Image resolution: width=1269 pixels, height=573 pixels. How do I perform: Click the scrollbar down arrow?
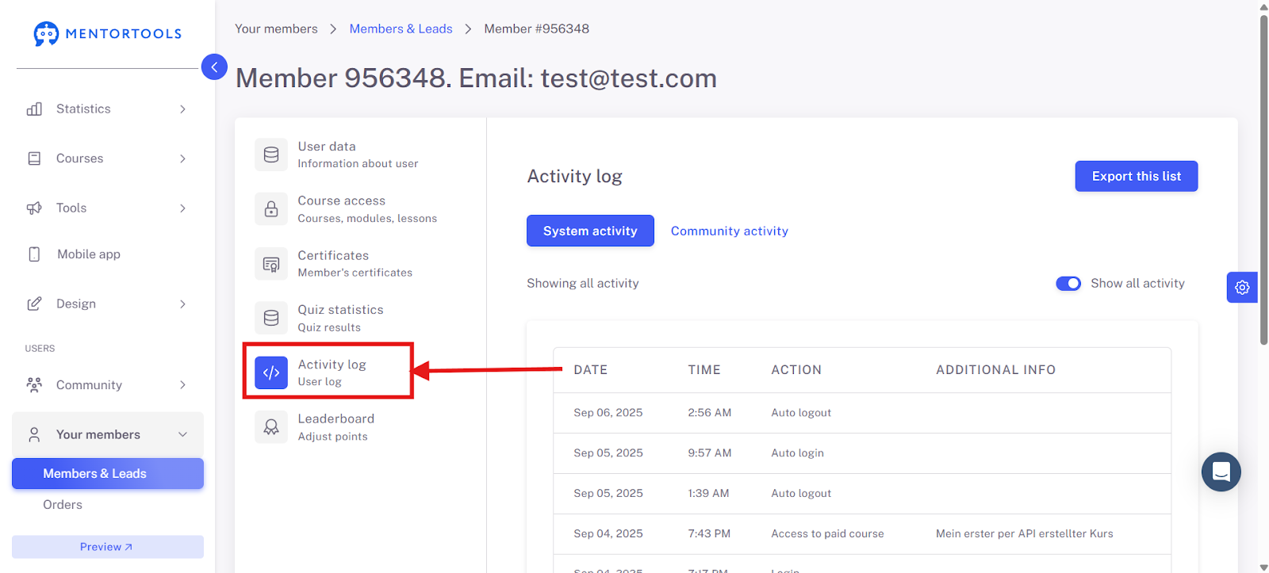(1263, 567)
